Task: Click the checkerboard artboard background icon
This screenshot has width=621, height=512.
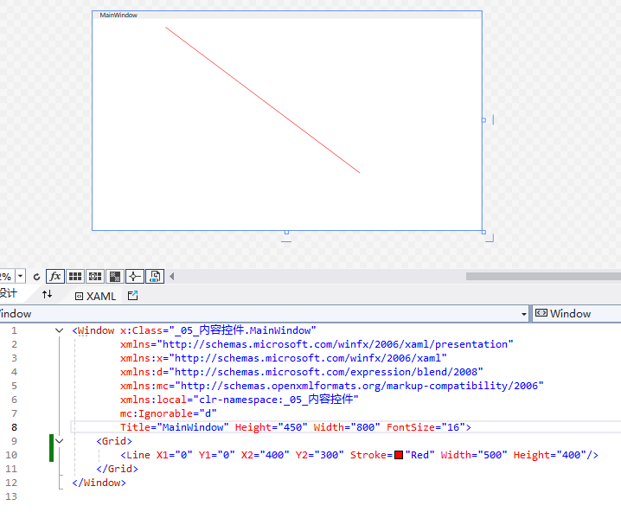Action: coord(114,277)
